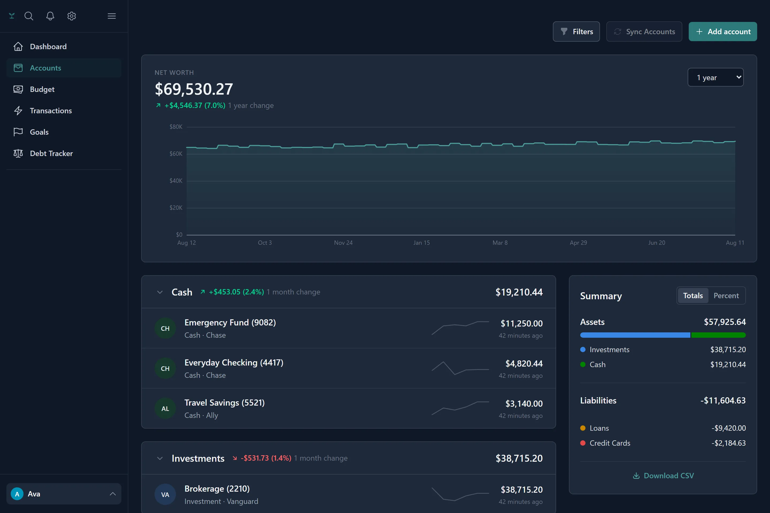This screenshot has height=513, width=770.
Task: Click the Aug 11 label on chart axis
Action: click(735, 243)
